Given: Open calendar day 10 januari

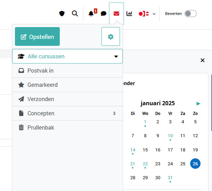Looking at the screenshot, I should click(170, 136).
